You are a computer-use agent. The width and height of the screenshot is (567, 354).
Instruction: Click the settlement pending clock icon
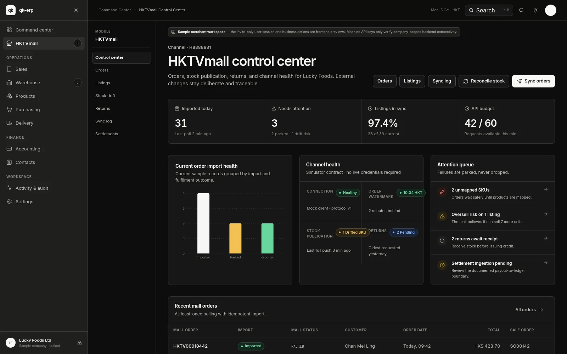point(442,265)
